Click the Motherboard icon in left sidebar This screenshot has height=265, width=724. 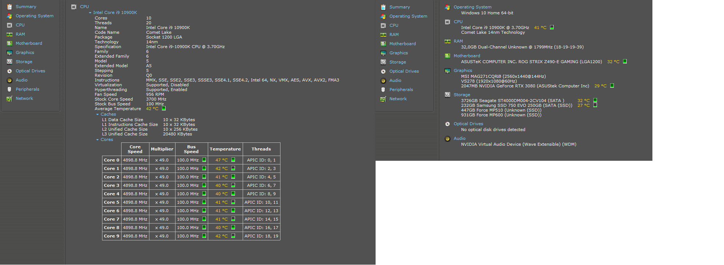[10, 43]
